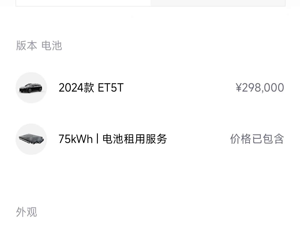The height and width of the screenshot is (225, 300).
Task: Click the 版本 heading word
Action: (x=26, y=46)
